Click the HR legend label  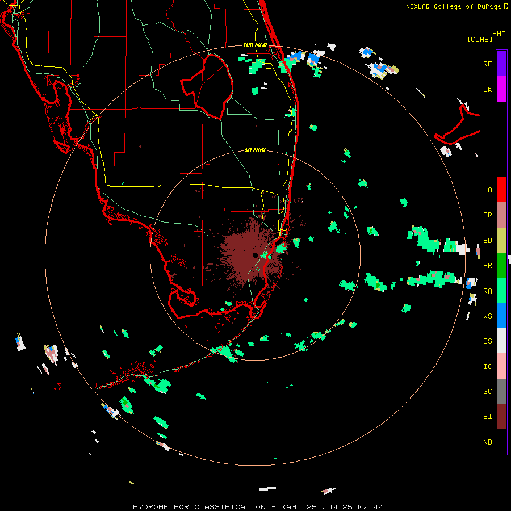coord(487,266)
